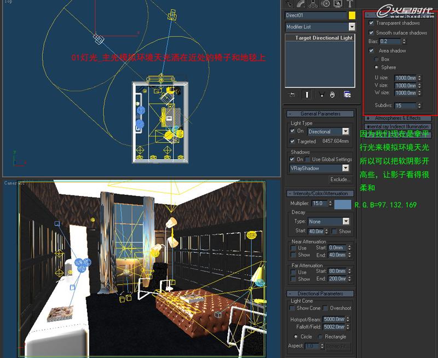This screenshot has width=438, height=358.
Task: Expand mental ray Indirect Illumination rollout
Action: 398,126
